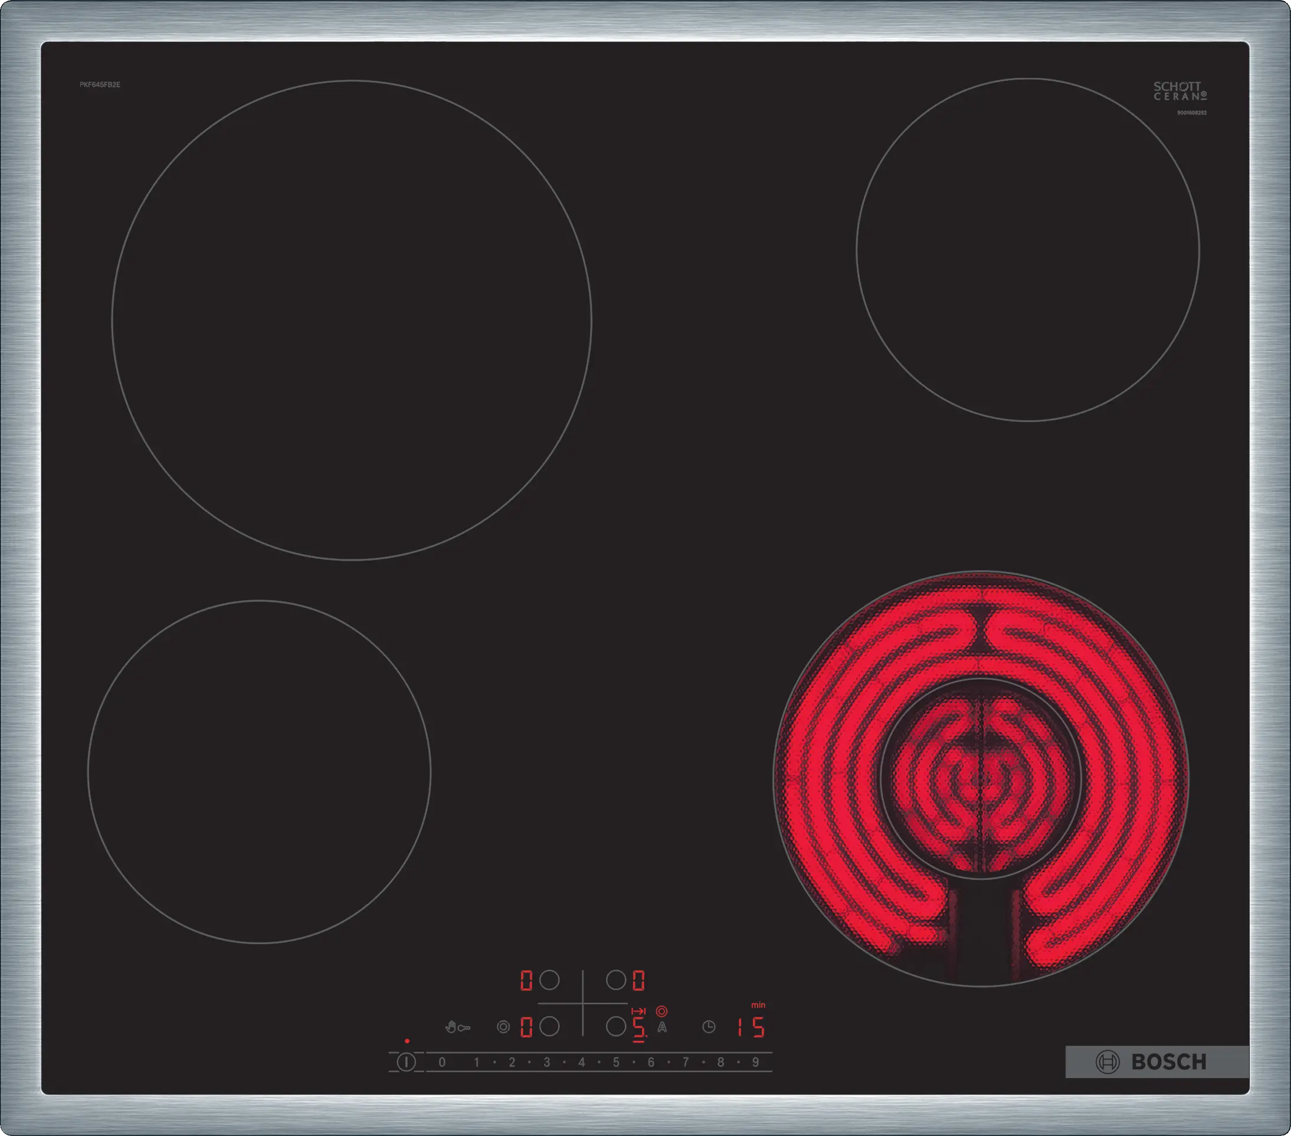
Task: Set heat level 0 on slider
Action: [x=442, y=1063]
